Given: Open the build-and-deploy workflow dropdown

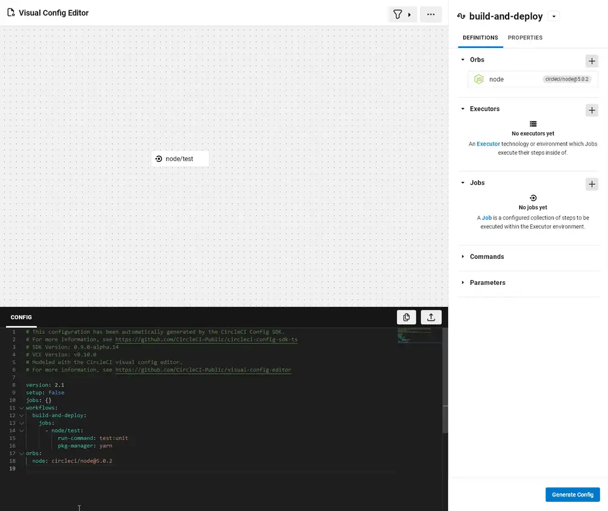Looking at the screenshot, I should click(x=553, y=16).
